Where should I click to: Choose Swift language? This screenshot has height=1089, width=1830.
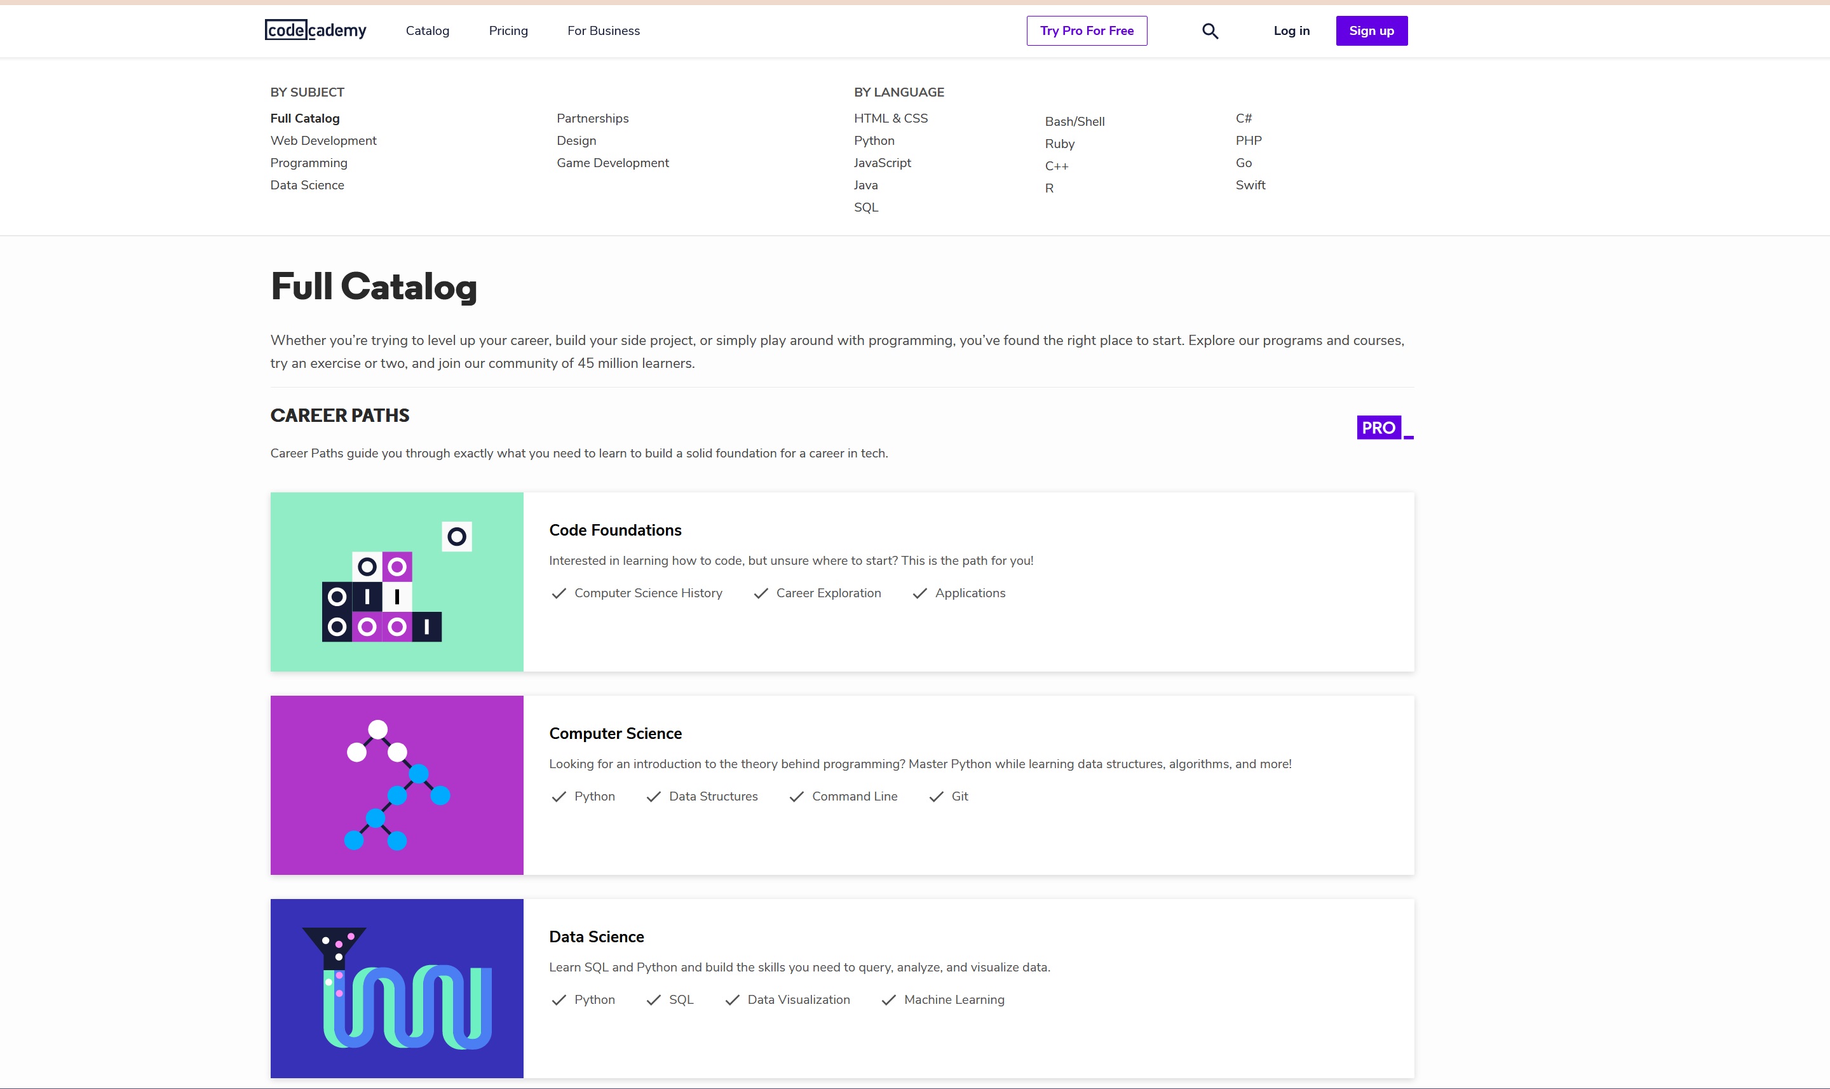pos(1250,185)
